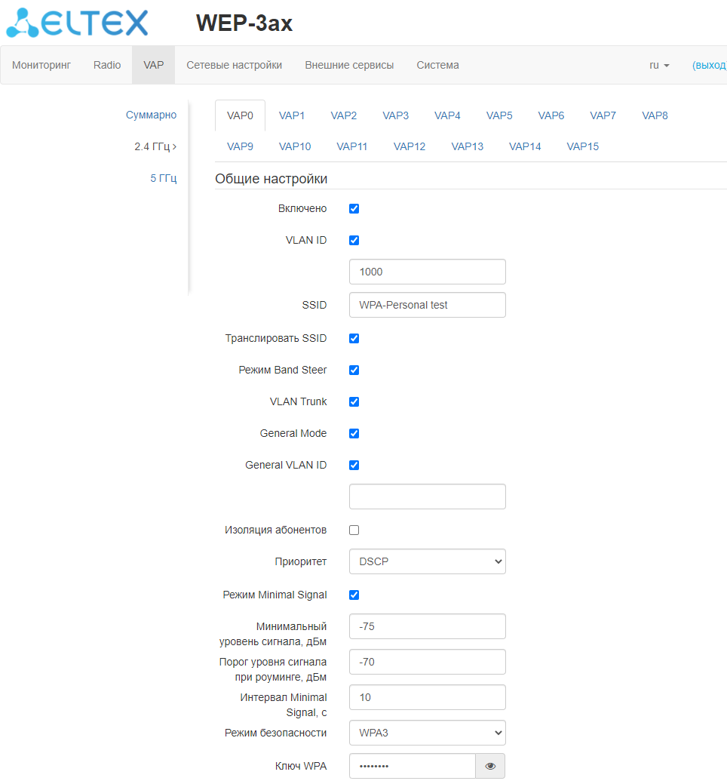This screenshot has height=784, width=727.
Task: Click the empty General VLAN ID field
Action: 427,497
